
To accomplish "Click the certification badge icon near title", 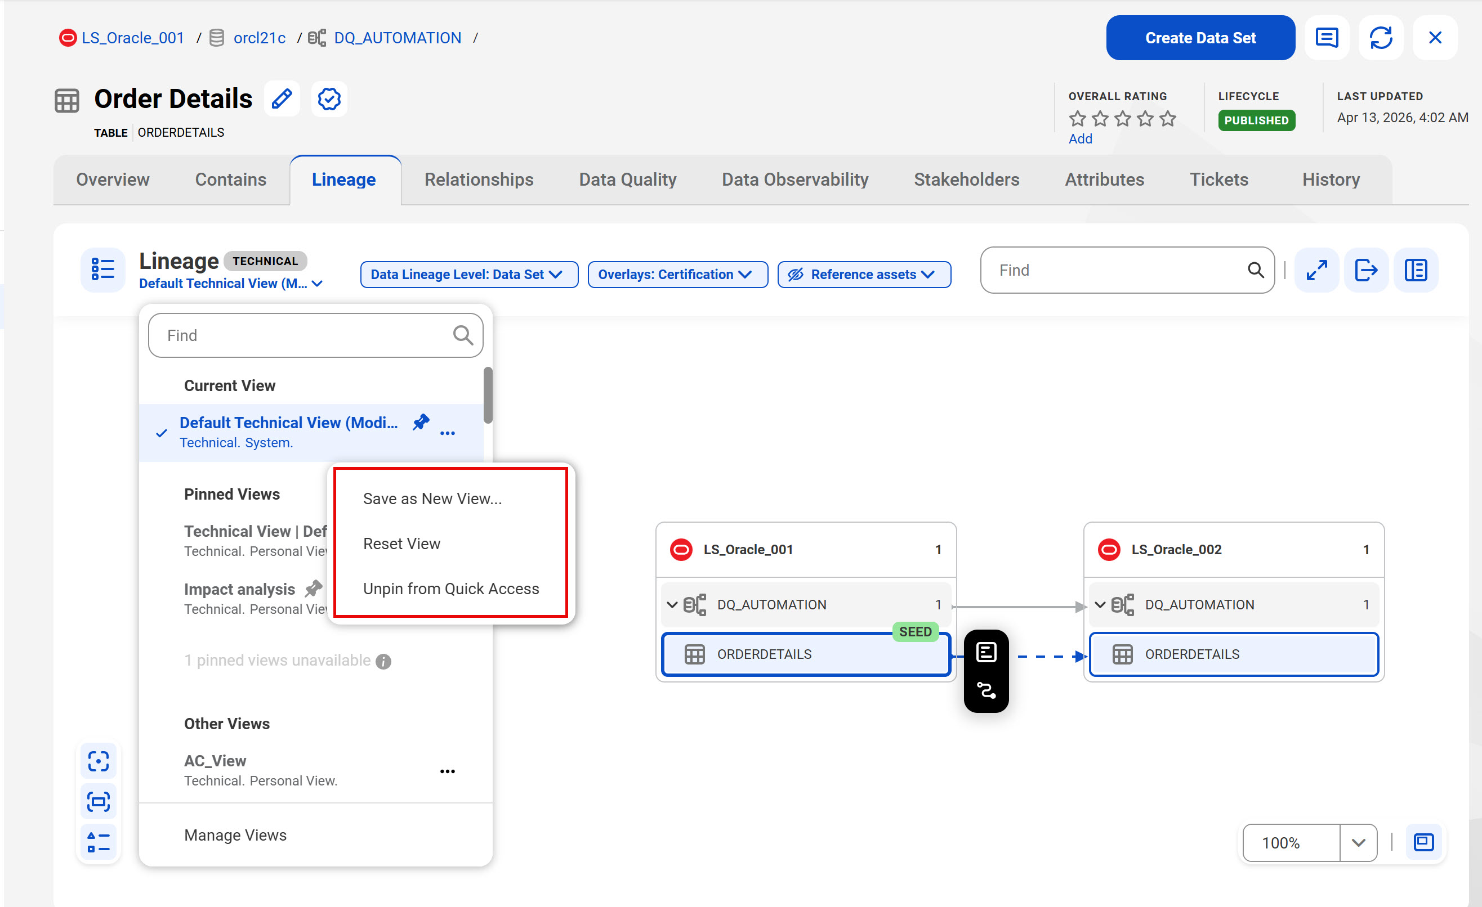I will click(329, 98).
